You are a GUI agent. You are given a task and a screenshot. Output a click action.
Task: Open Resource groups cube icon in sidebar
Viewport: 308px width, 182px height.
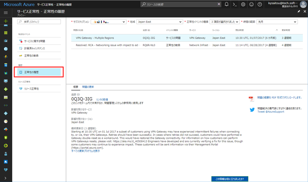click(x=6, y=41)
